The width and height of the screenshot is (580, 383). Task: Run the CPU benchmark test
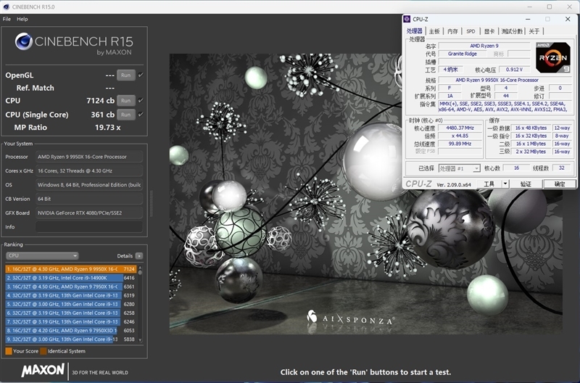(126, 101)
